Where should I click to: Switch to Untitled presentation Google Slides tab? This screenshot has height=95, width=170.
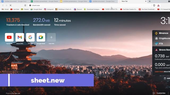pyautogui.click(x=74, y=1)
